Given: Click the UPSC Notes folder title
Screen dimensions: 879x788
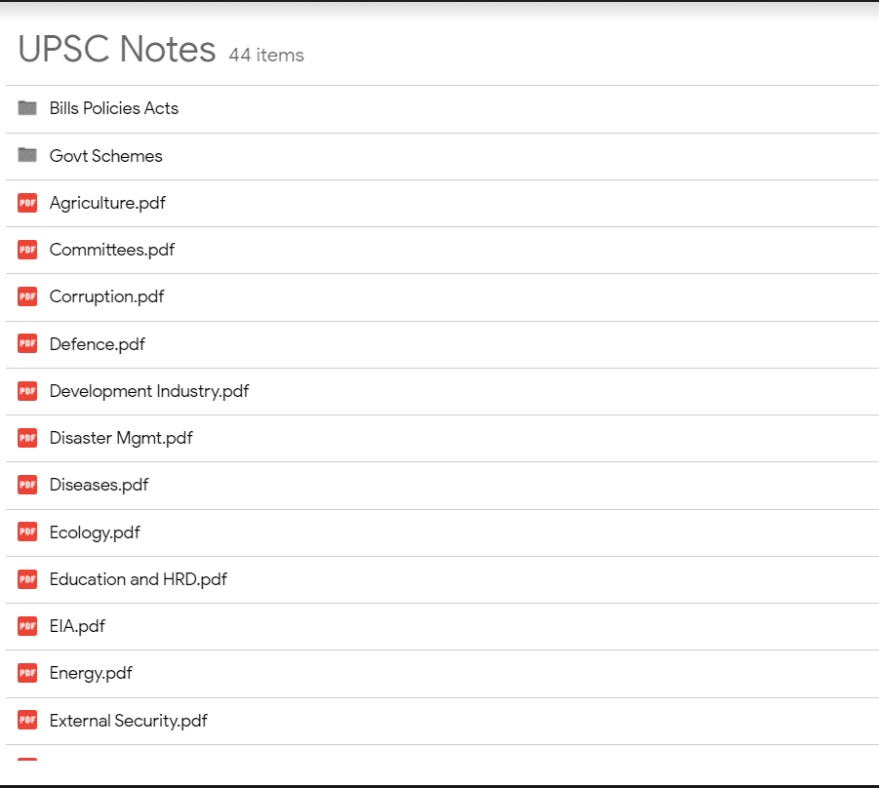Looking at the screenshot, I should point(117,50).
